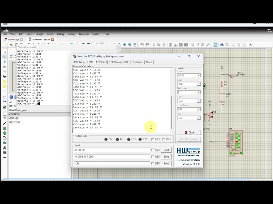The width and height of the screenshot is (273, 204).
Task: Switch to the Test Mode tab
Action: click(138, 62)
